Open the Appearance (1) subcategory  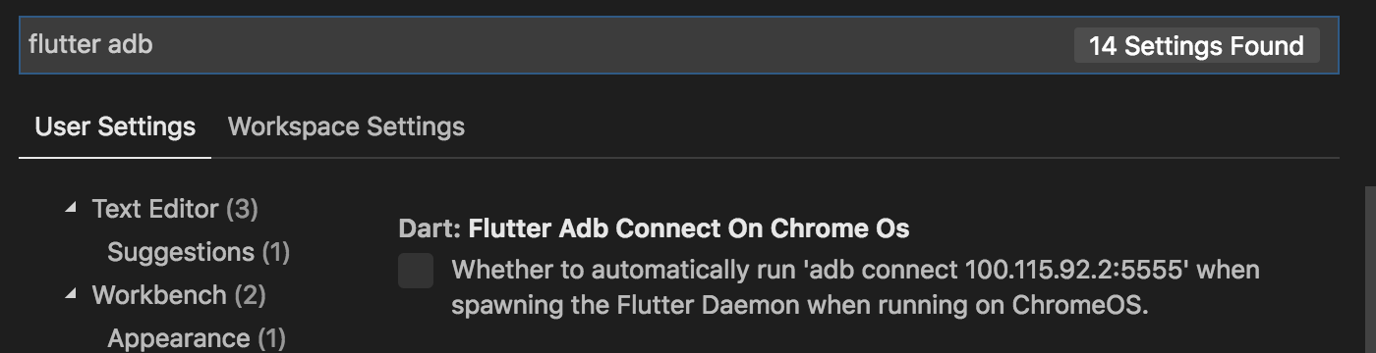coord(197,338)
